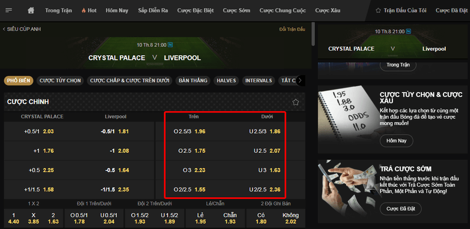Click the Hôm Nay promo button
470x229 pixels.
pyautogui.click(x=396, y=141)
